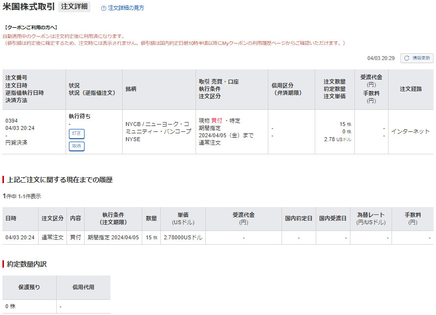Click the 注文経路 column header
Image resolution: width=436 pixels, height=315 pixels.
click(x=411, y=89)
